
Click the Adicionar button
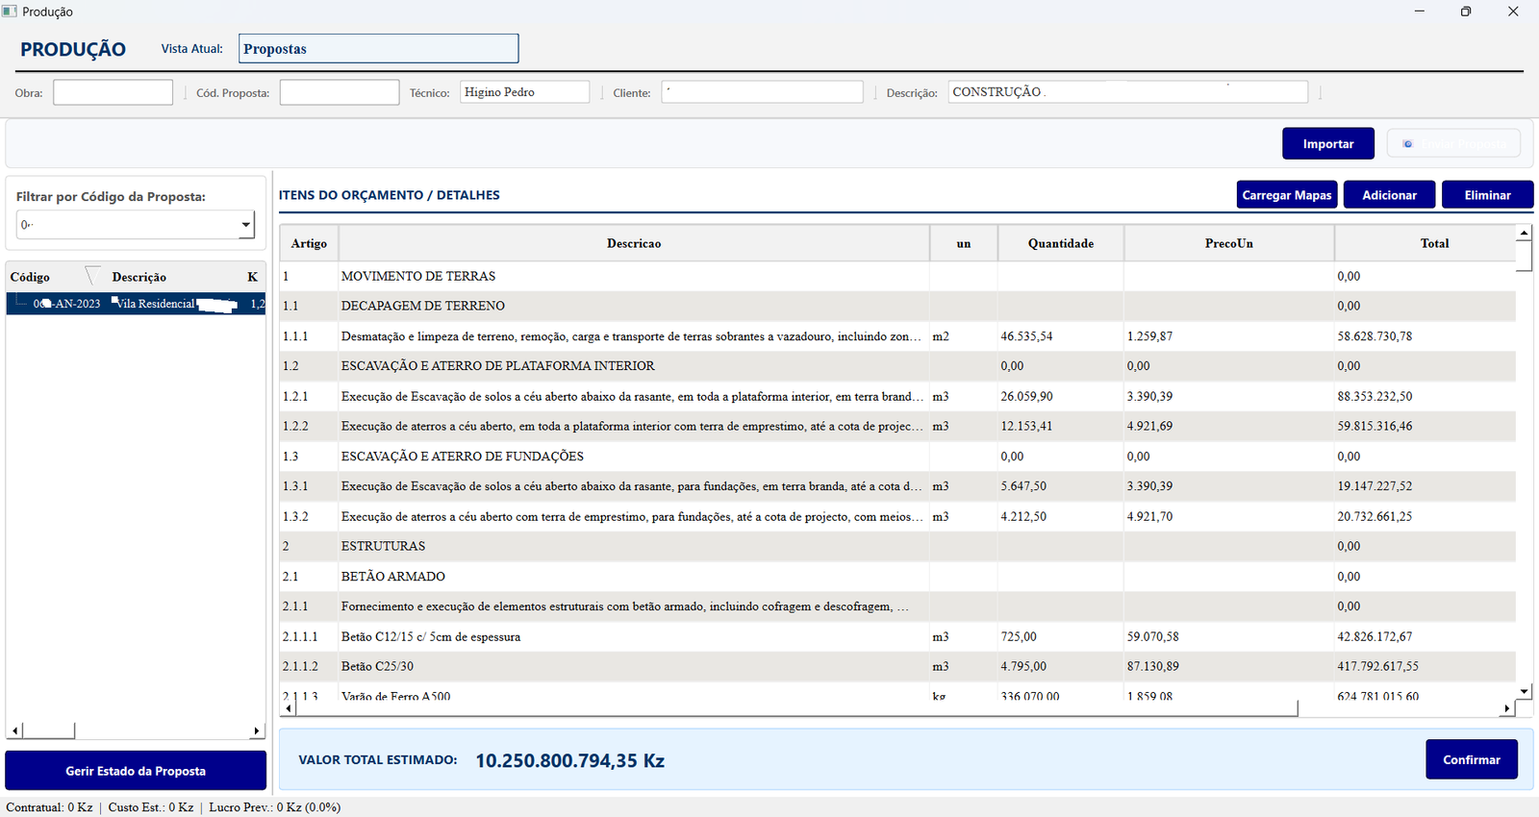point(1389,195)
